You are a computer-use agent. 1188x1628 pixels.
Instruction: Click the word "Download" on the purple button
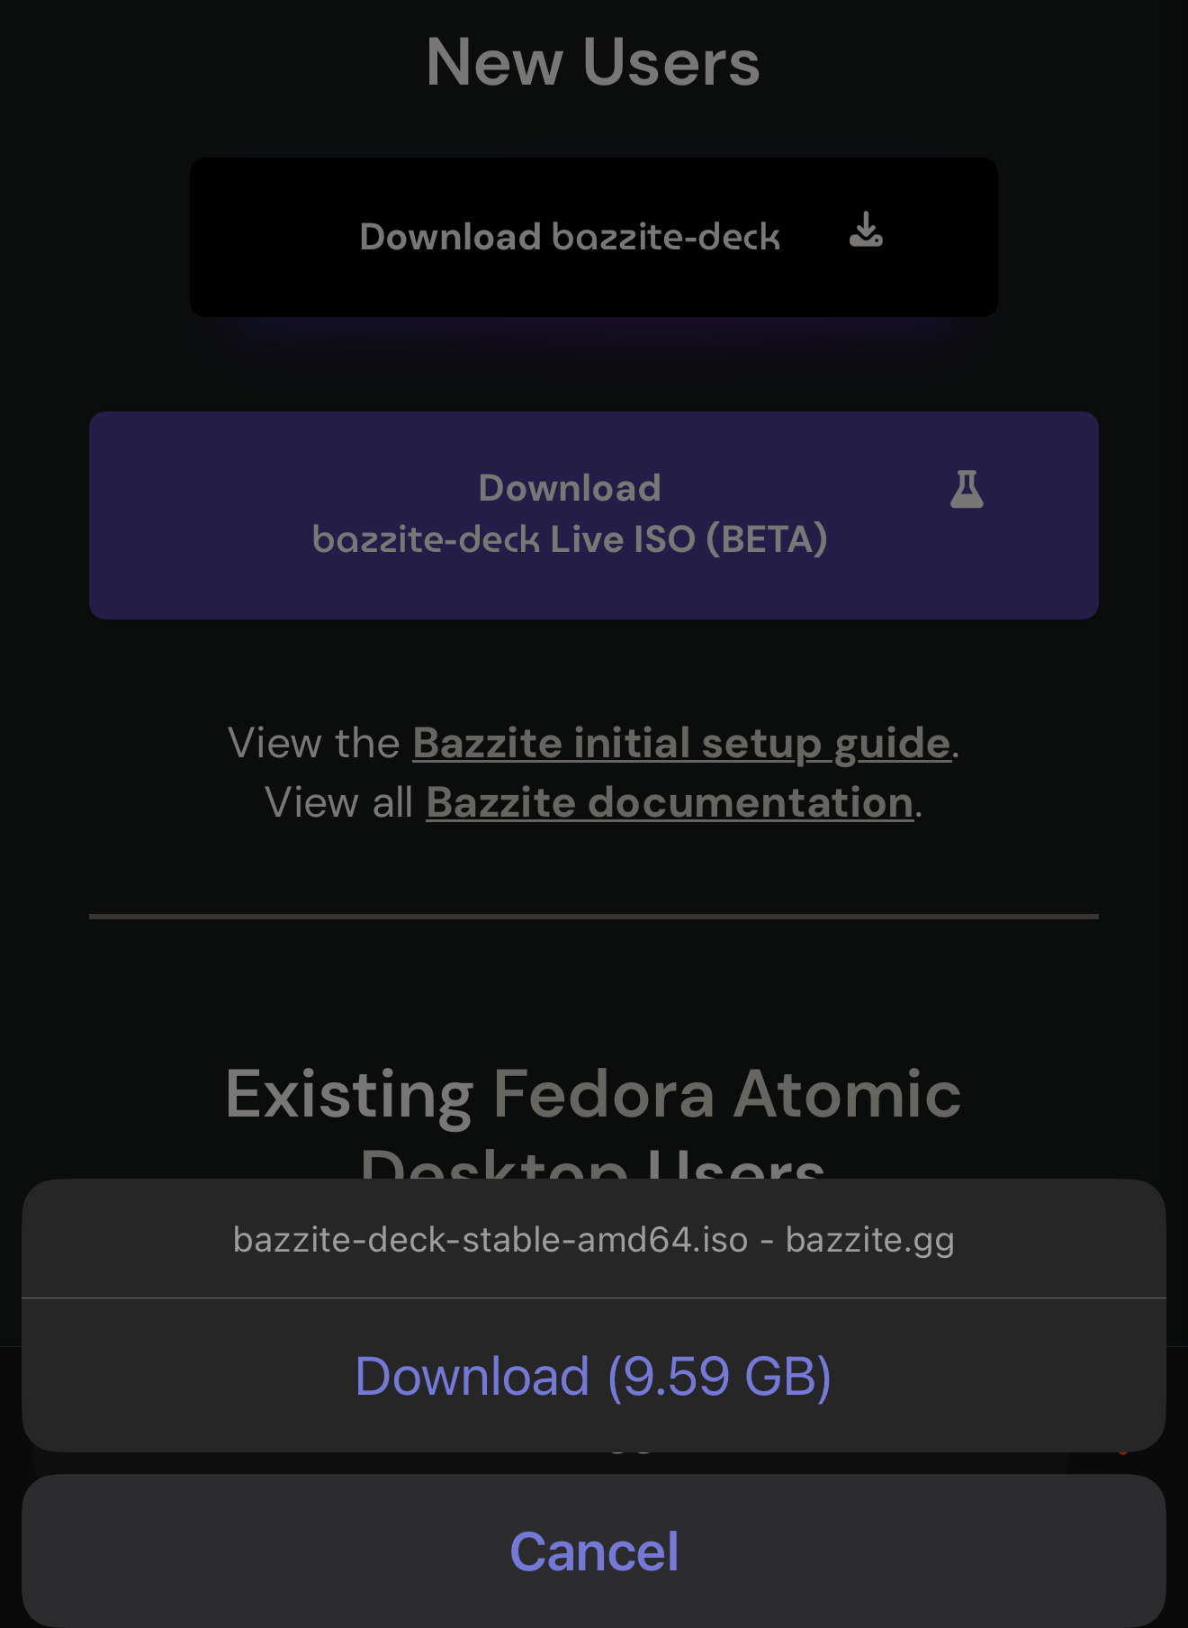pyautogui.click(x=570, y=488)
